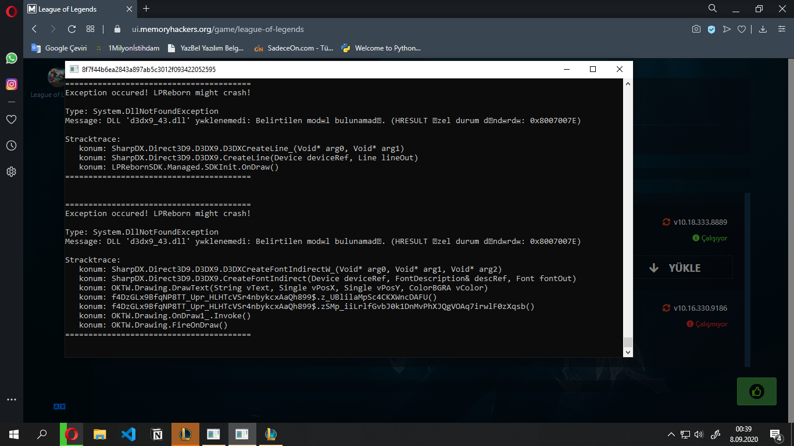
Task: Click the D3DXCreateLine_ stack trace line
Action: point(242,148)
